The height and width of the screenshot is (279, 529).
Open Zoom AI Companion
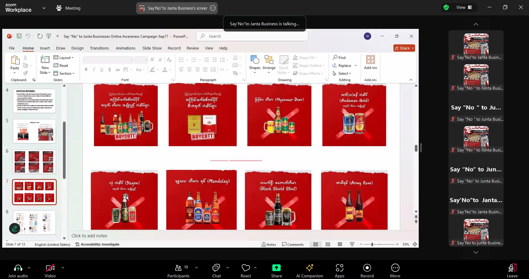(310, 271)
